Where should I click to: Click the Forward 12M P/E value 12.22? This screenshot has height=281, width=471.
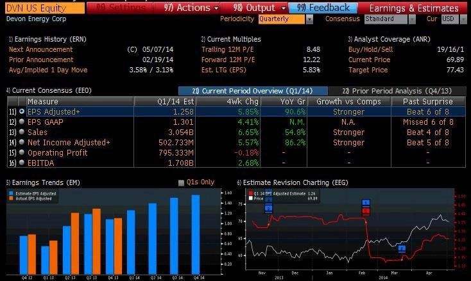click(x=311, y=60)
